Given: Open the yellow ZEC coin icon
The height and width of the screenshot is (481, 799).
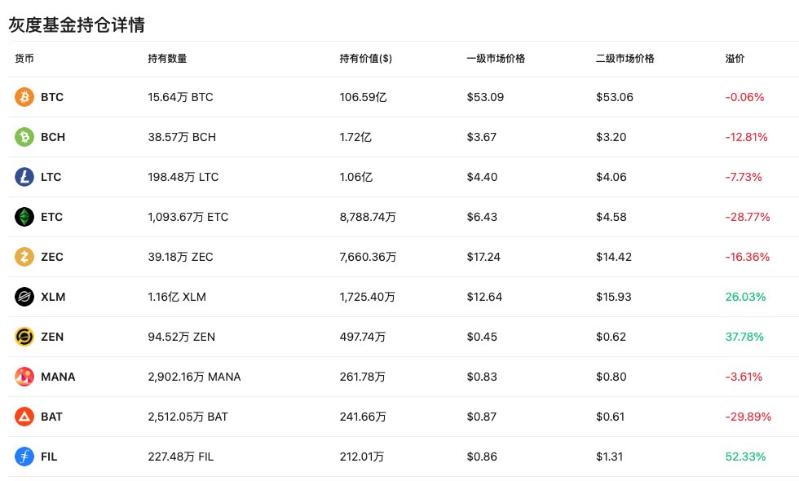Looking at the screenshot, I should pyautogui.click(x=24, y=257).
